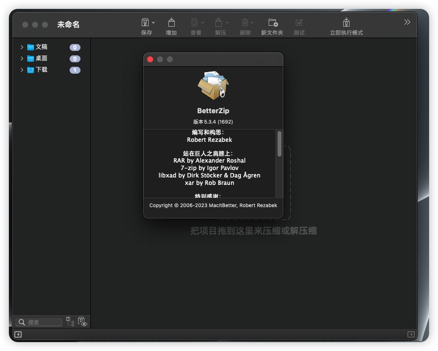Open the Delete (删除) dropdown arrow
The height and width of the screenshot is (351, 438).
point(252,23)
